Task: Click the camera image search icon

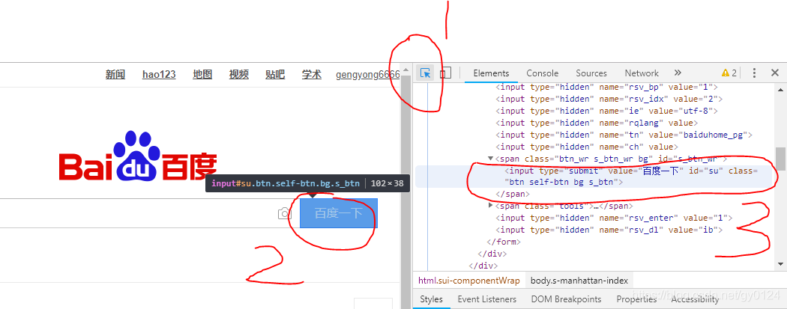Action: point(285,214)
